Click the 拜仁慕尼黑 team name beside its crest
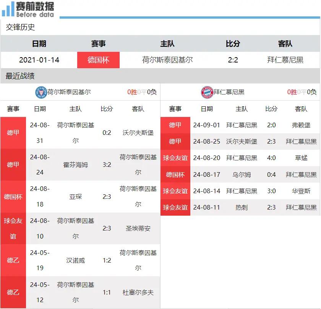Image resolution: width=321 pixels, height=309 pixels. (229, 92)
